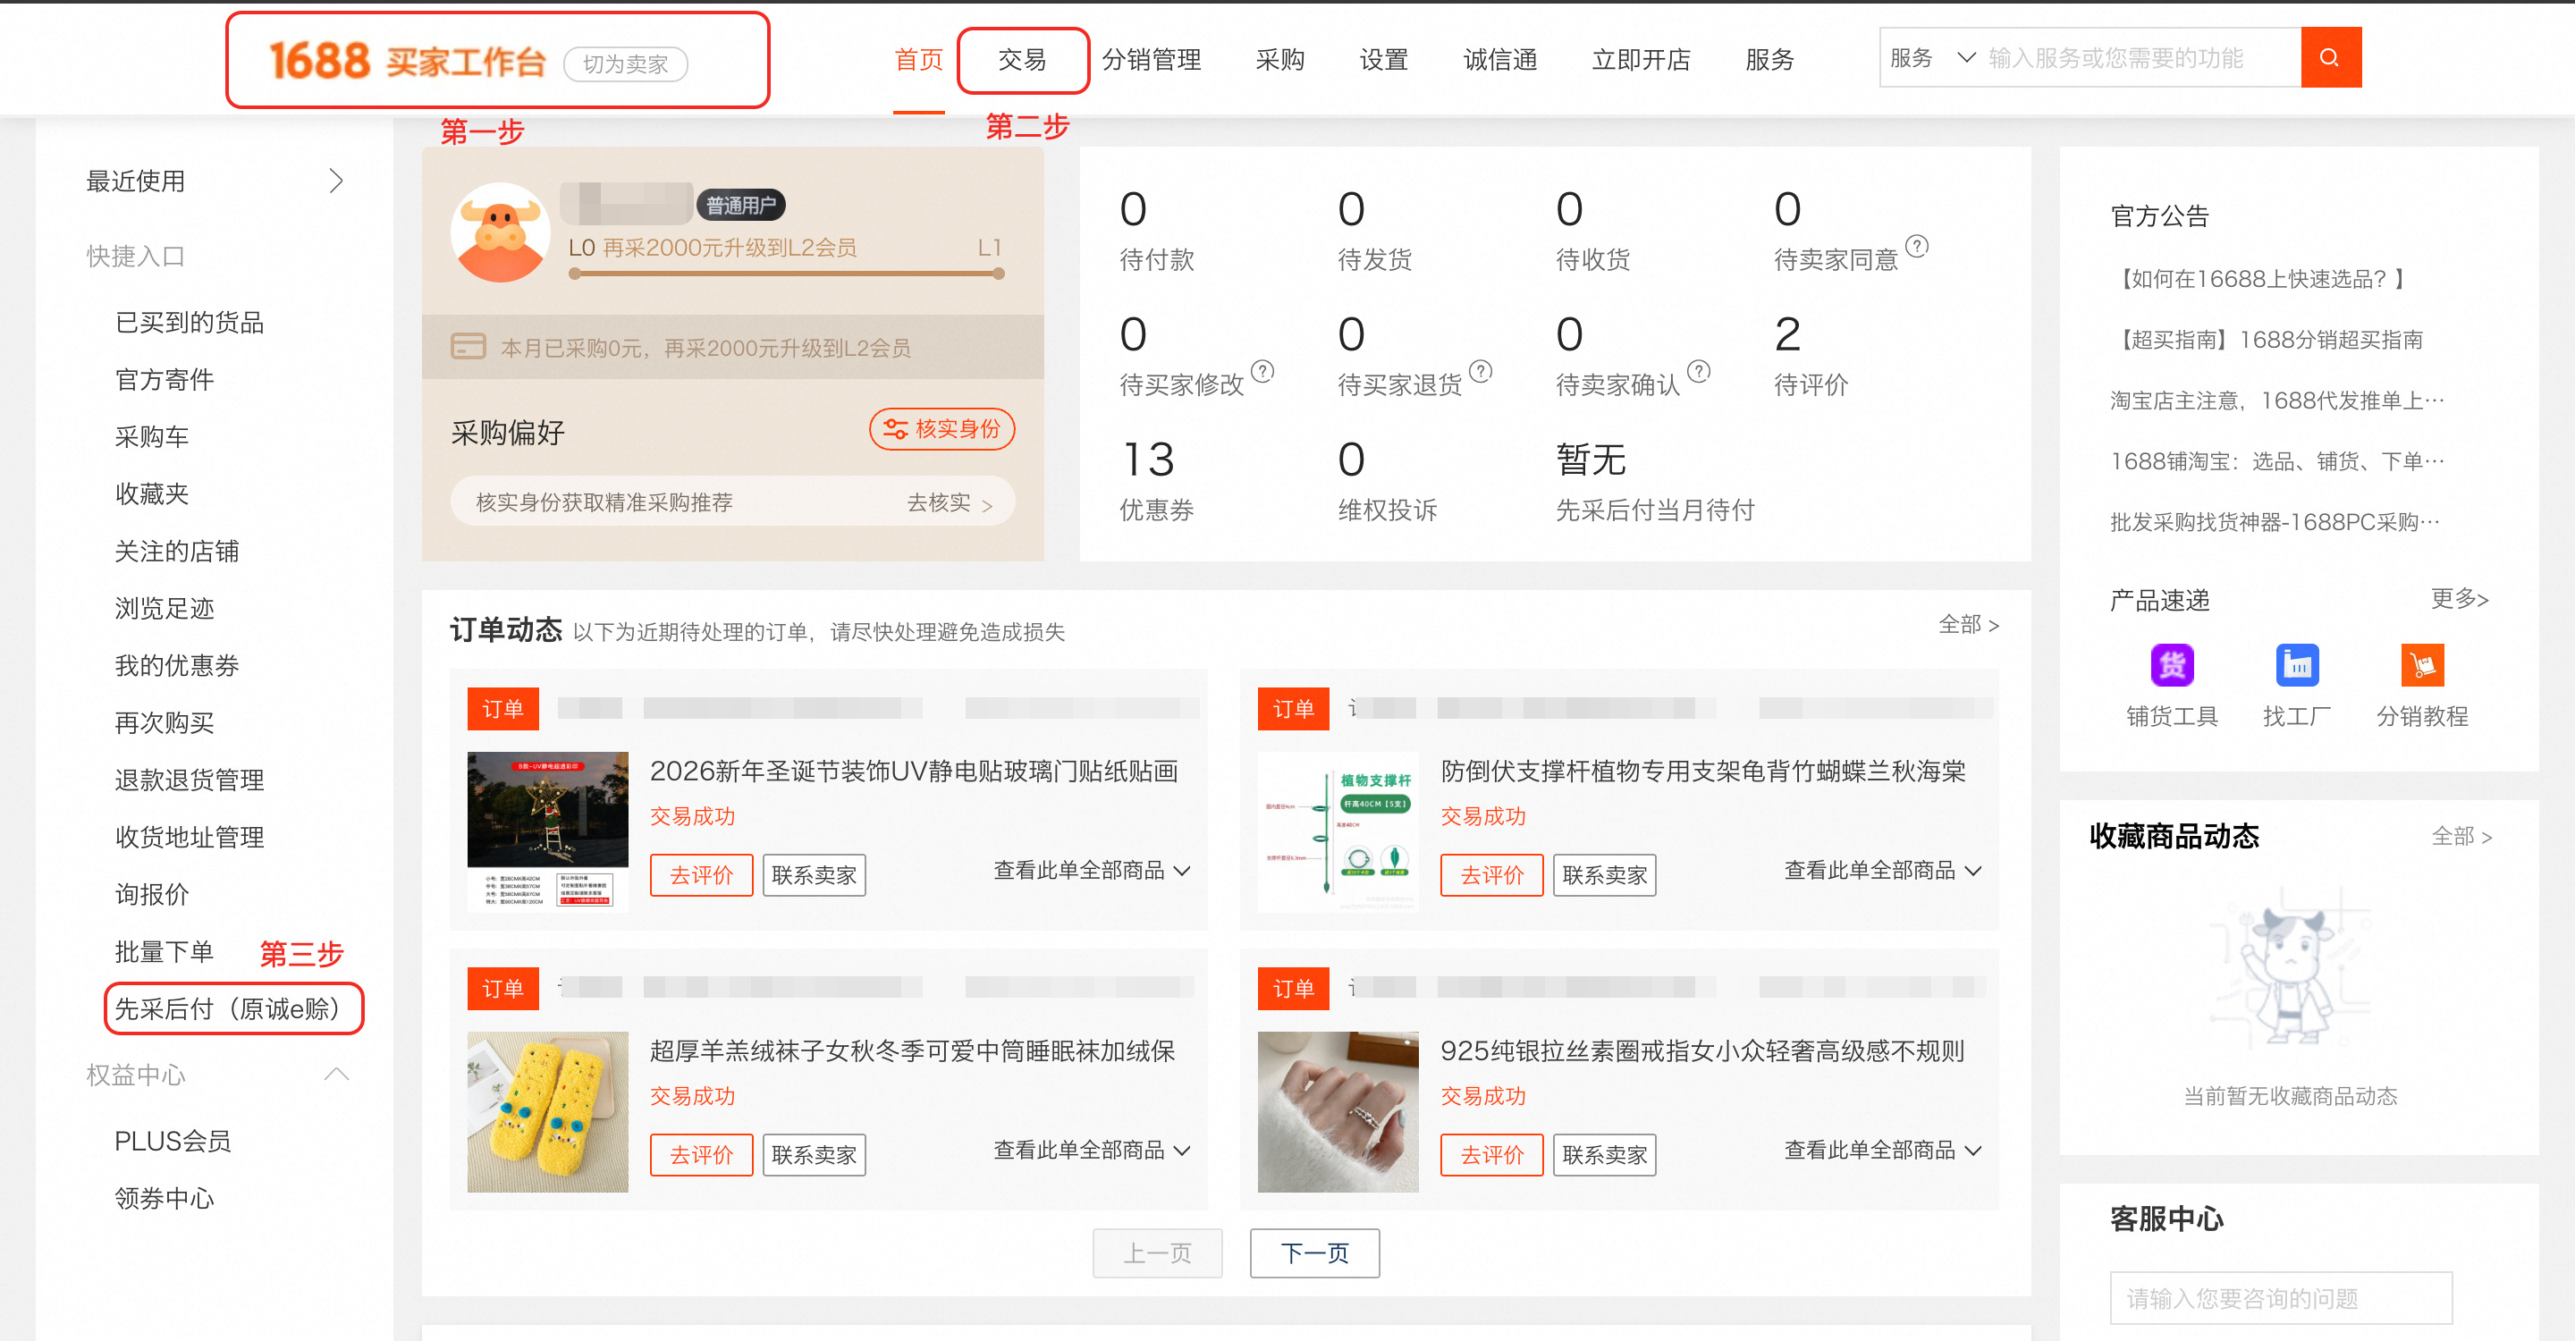Viewport: 2575px width, 1341px height.
Task: Expand 查看此单全部商品 for the socks order
Action: pos(1092,1151)
